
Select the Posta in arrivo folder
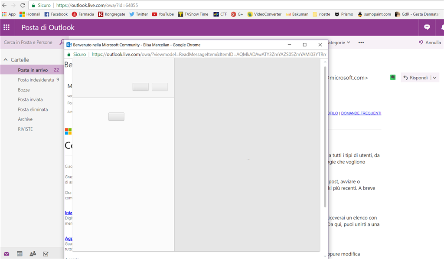coord(32,70)
